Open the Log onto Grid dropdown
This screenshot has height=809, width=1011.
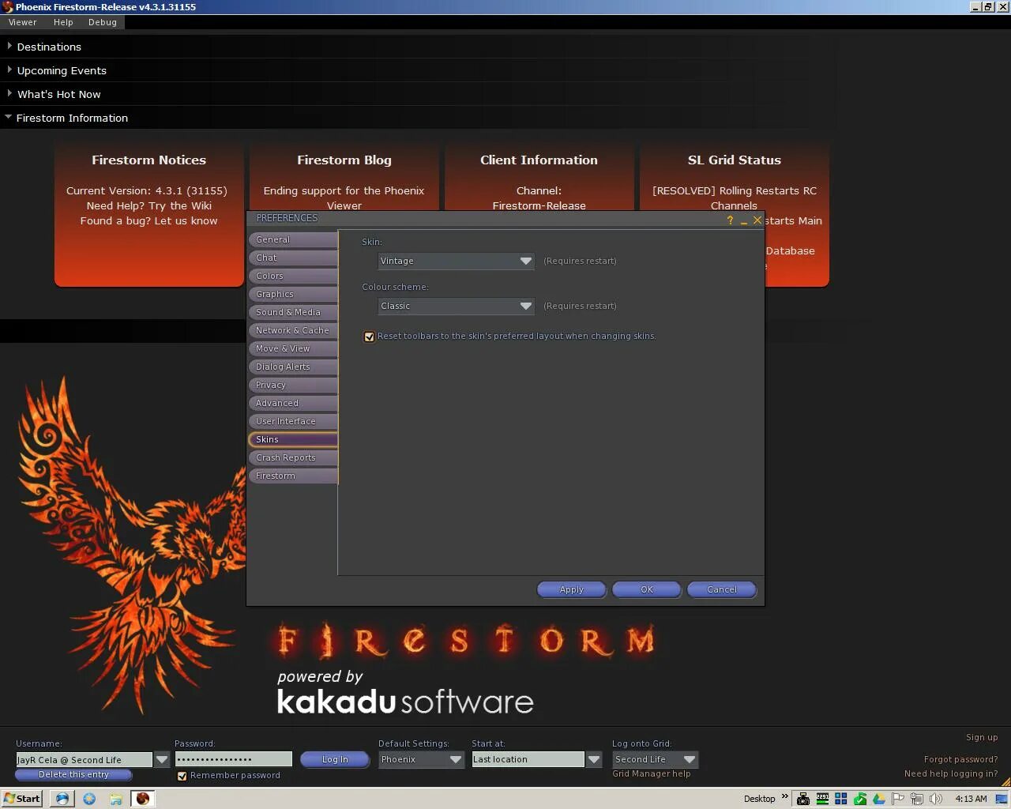(655, 759)
